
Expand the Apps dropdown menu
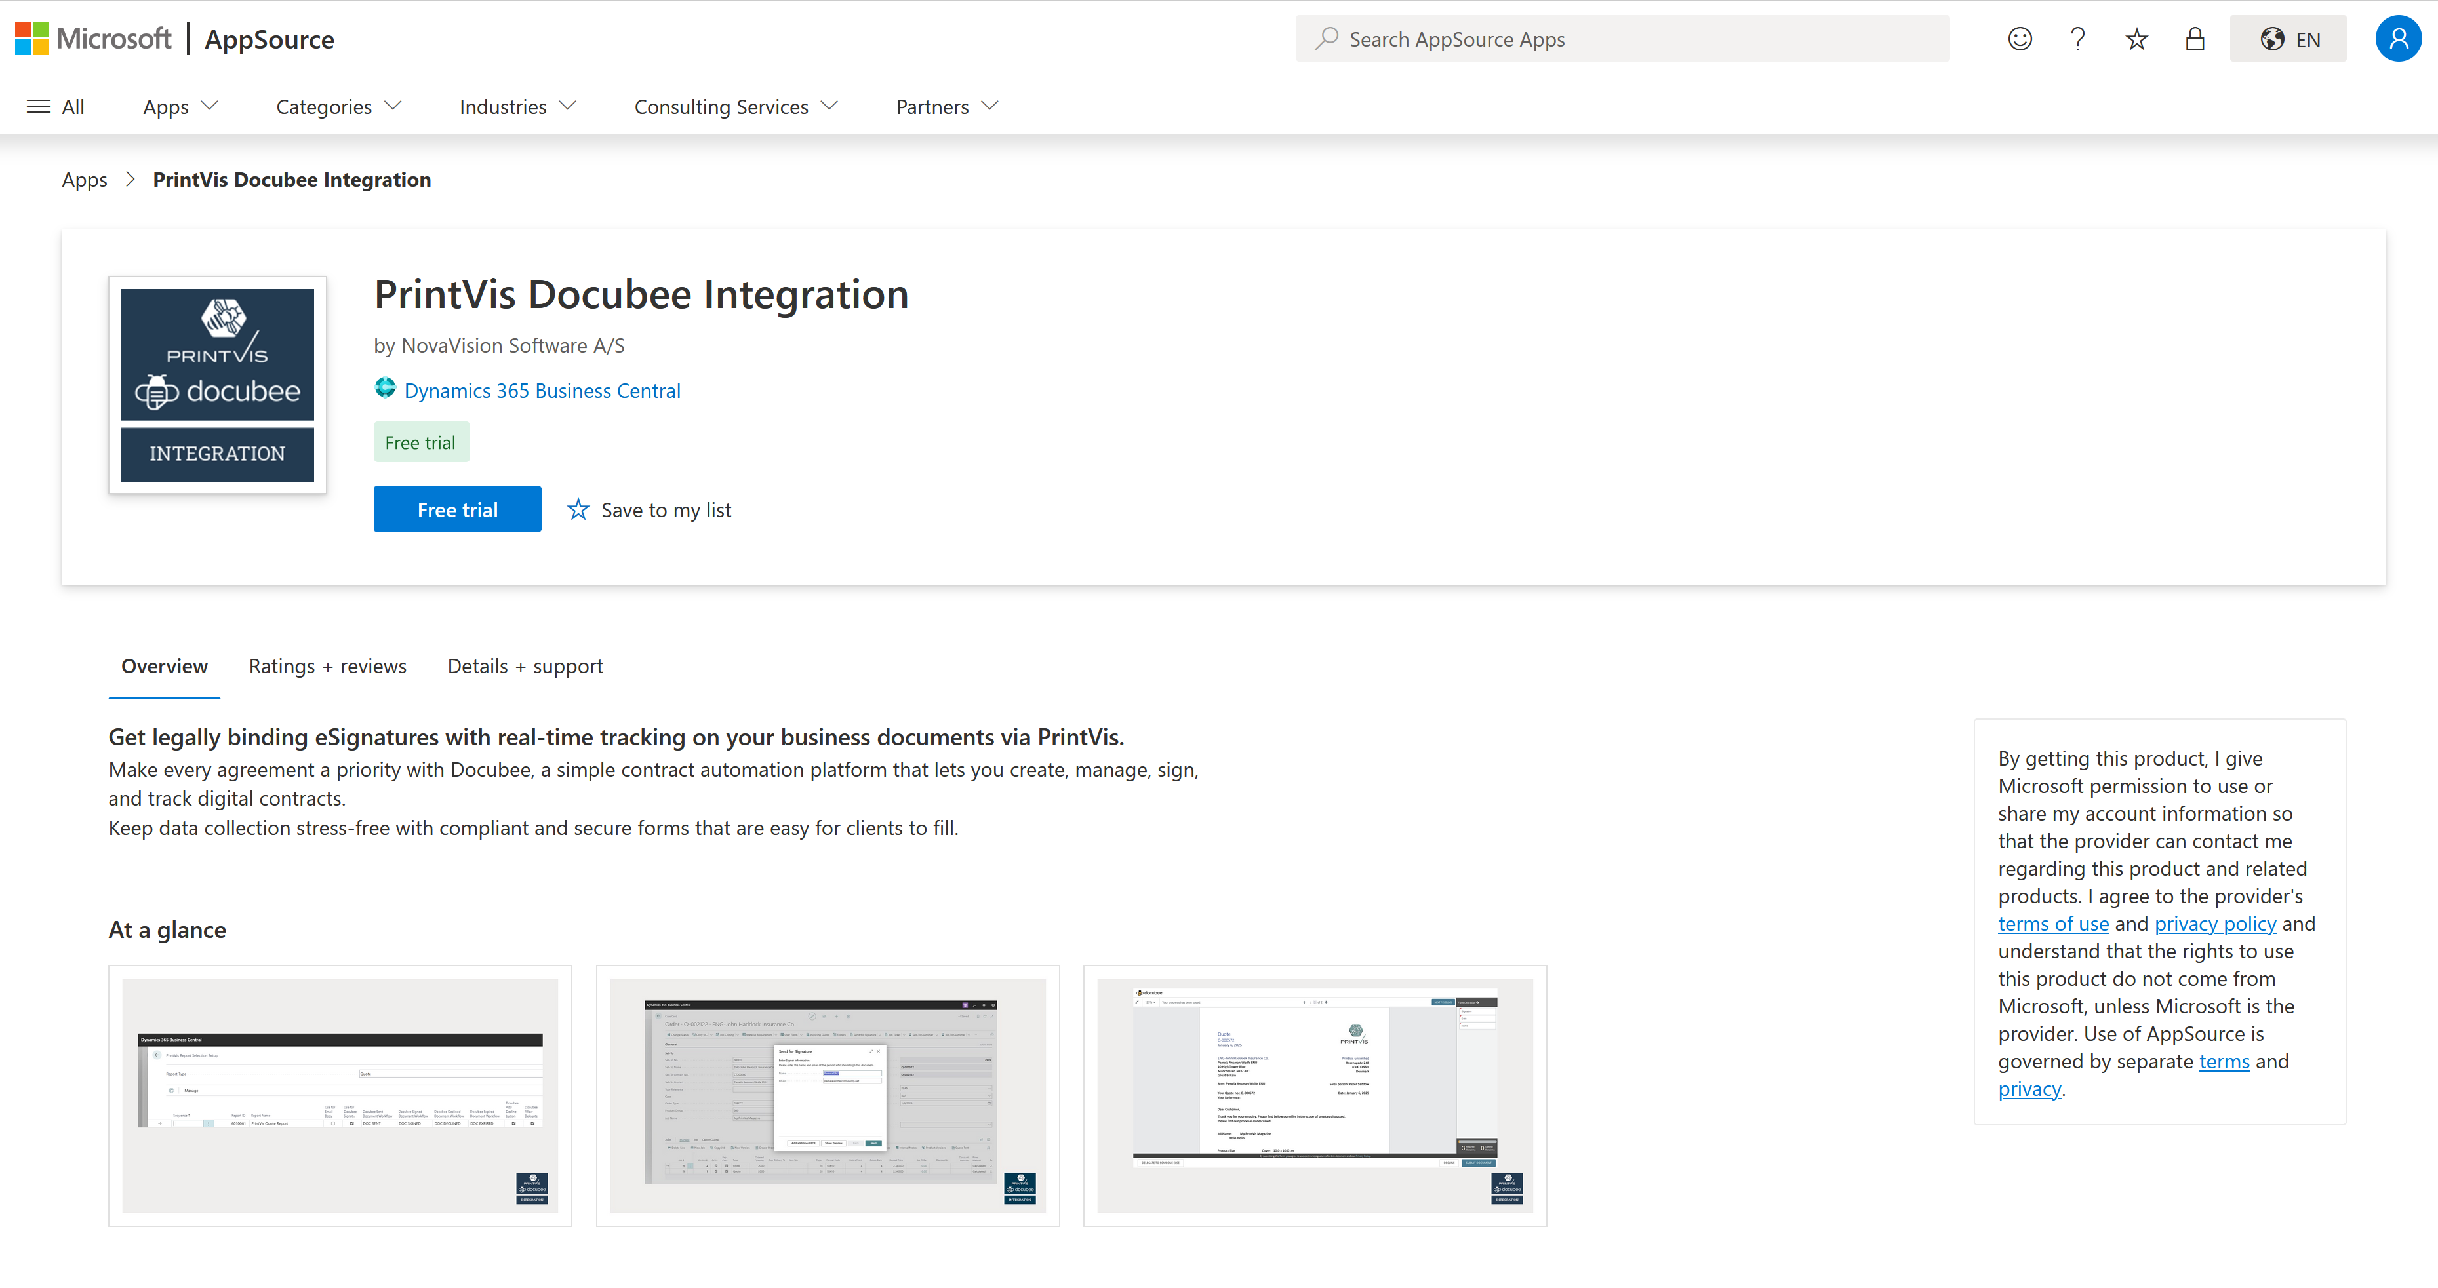tap(180, 106)
